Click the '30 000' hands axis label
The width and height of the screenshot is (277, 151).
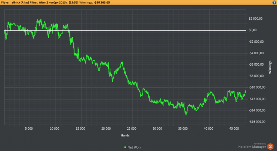pyautogui.click(x=157, y=128)
